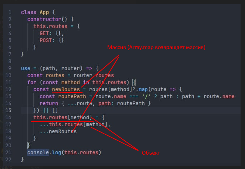This screenshot has width=245, height=169.
Task: Click the 'class' keyword on line 1
Action: point(29,12)
